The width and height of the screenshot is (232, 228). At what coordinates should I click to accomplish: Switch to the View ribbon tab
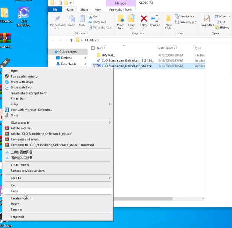(x=98, y=9)
